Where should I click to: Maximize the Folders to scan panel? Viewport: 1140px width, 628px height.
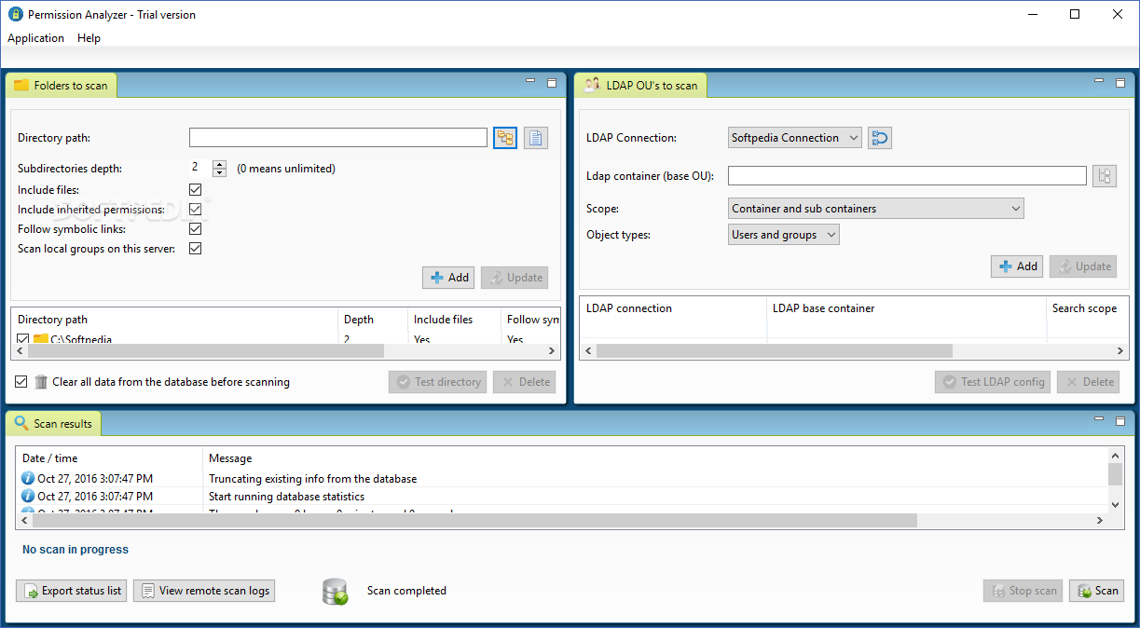click(552, 83)
